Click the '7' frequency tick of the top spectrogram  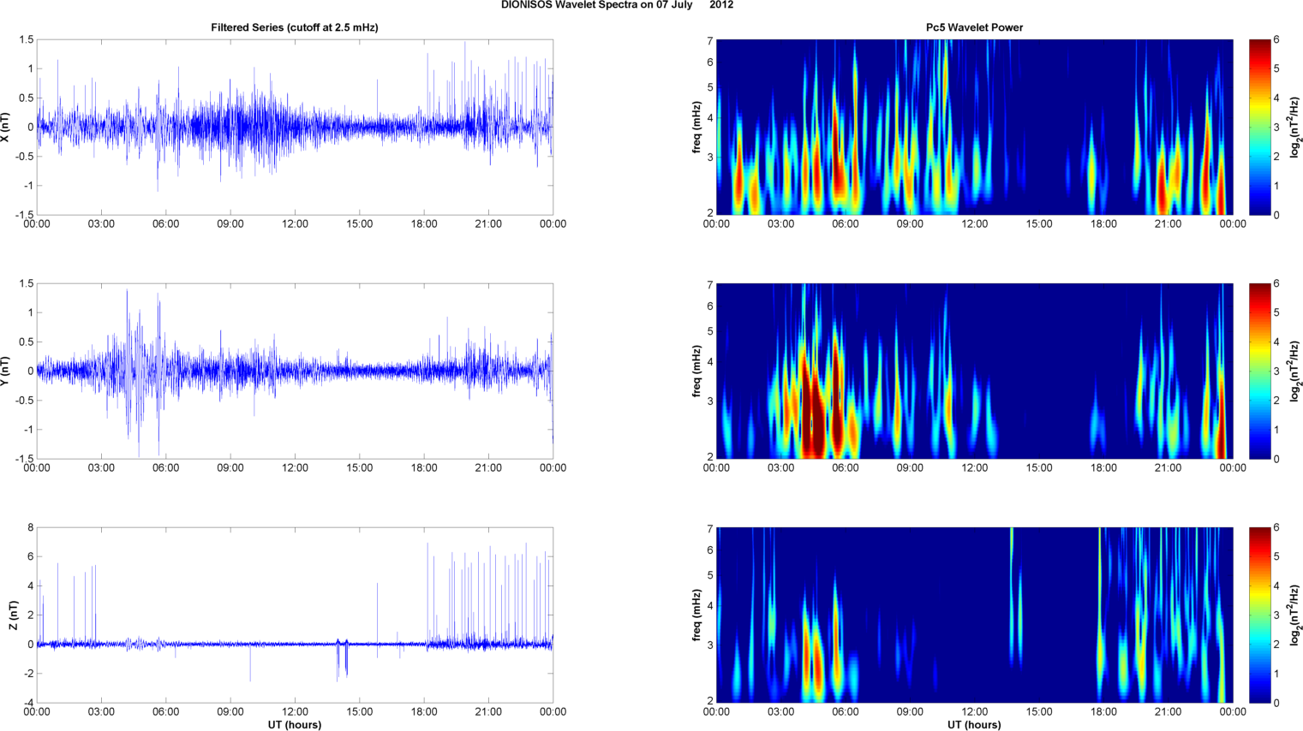710,41
